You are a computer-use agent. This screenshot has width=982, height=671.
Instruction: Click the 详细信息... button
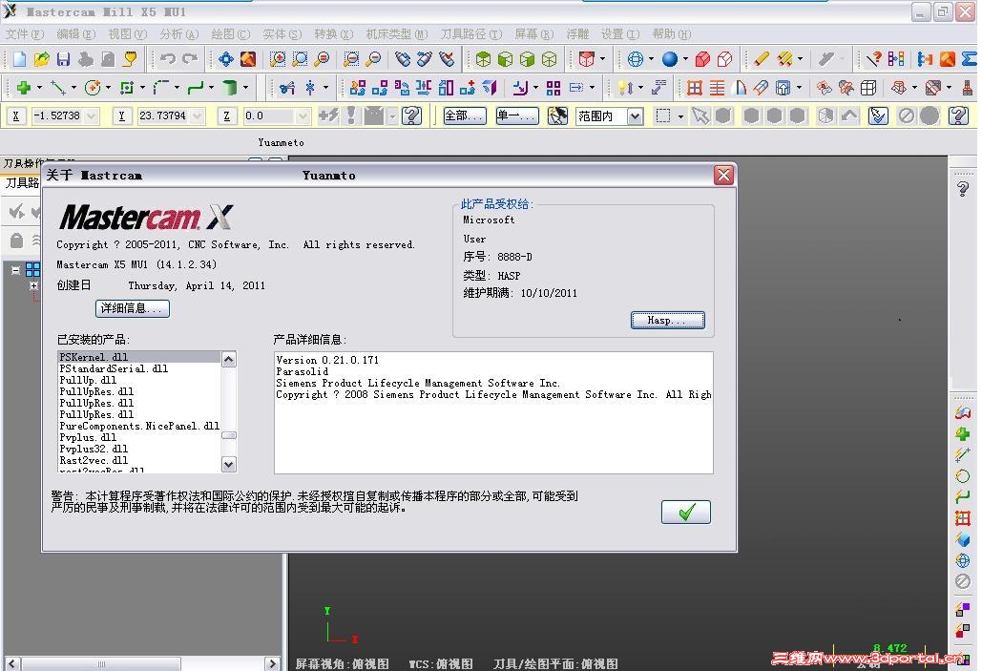pyautogui.click(x=132, y=308)
